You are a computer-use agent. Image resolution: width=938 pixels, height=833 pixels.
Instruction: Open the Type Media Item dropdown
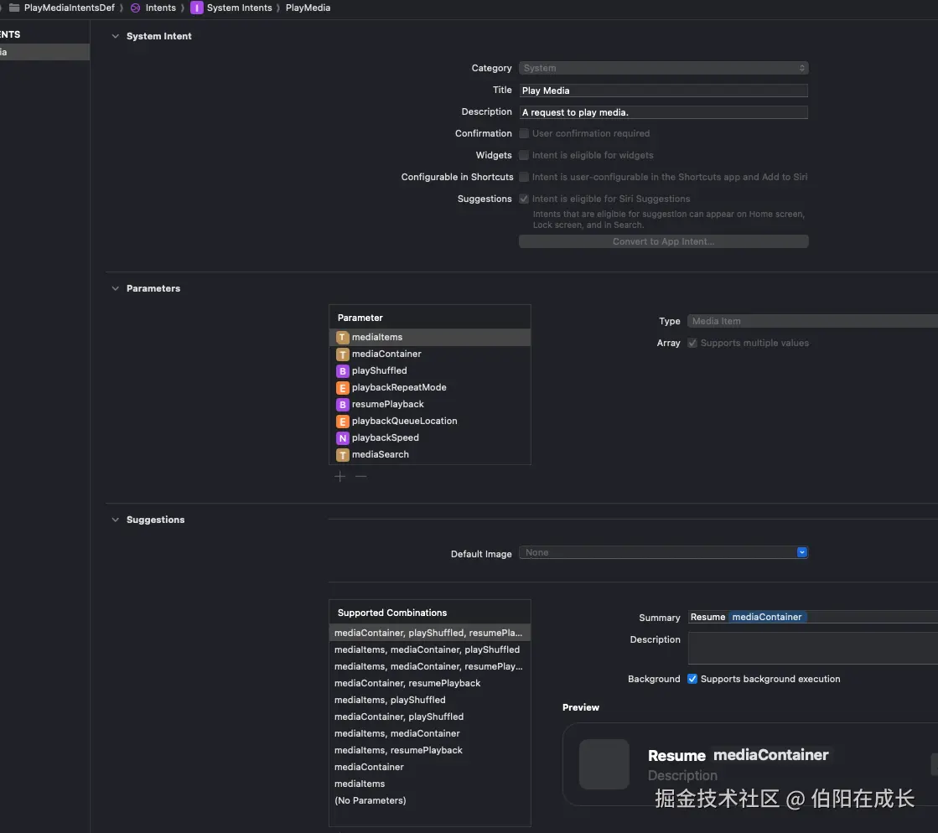point(812,321)
